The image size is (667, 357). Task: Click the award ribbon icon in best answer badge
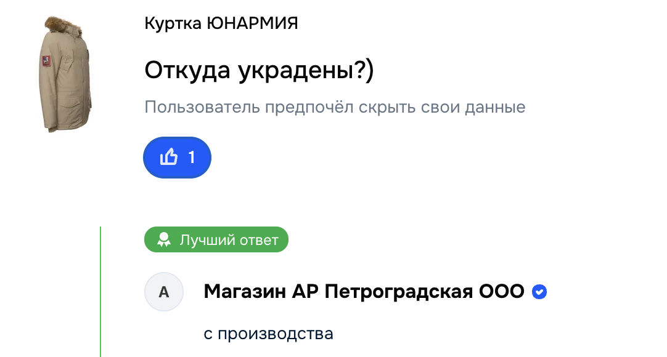[x=163, y=240]
